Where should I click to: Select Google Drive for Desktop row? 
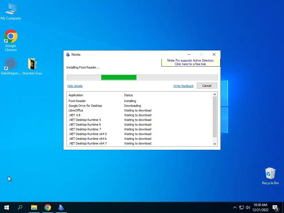point(140,106)
